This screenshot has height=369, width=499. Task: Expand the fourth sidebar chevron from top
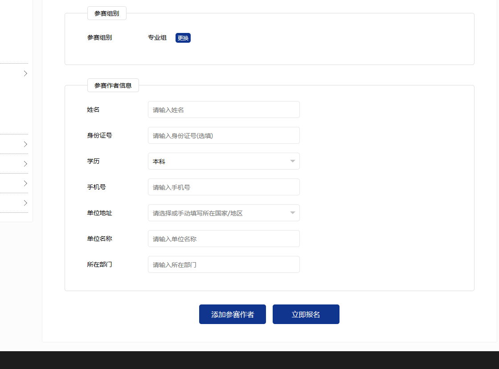click(25, 183)
